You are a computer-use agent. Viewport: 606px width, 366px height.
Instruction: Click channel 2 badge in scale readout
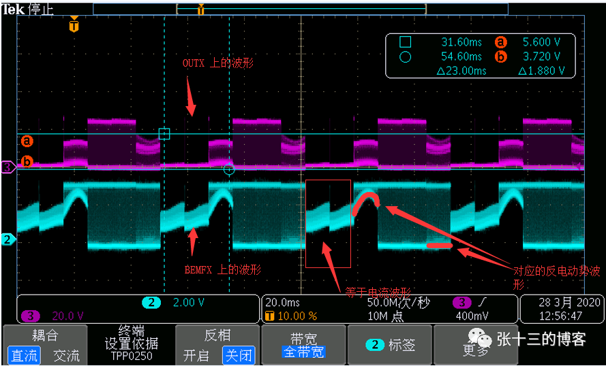point(151,303)
